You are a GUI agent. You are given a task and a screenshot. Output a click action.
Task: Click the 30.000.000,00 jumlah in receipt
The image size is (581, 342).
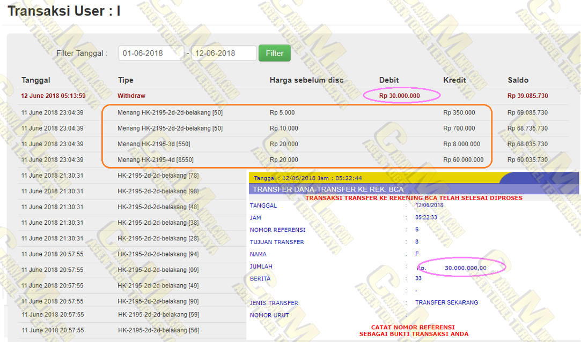[x=466, y=268]
